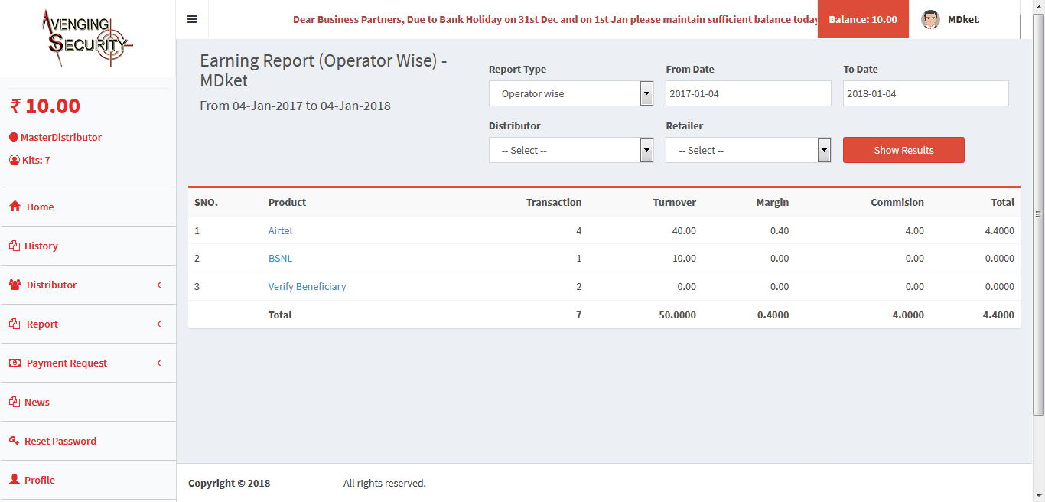Viewport: 1045px width, 502px height.
Task: Open the Report Type dropdown
Action: 571,93
